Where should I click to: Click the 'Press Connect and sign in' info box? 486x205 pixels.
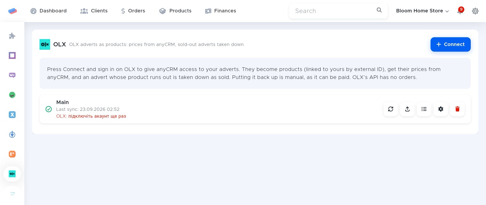click(255, 73)
